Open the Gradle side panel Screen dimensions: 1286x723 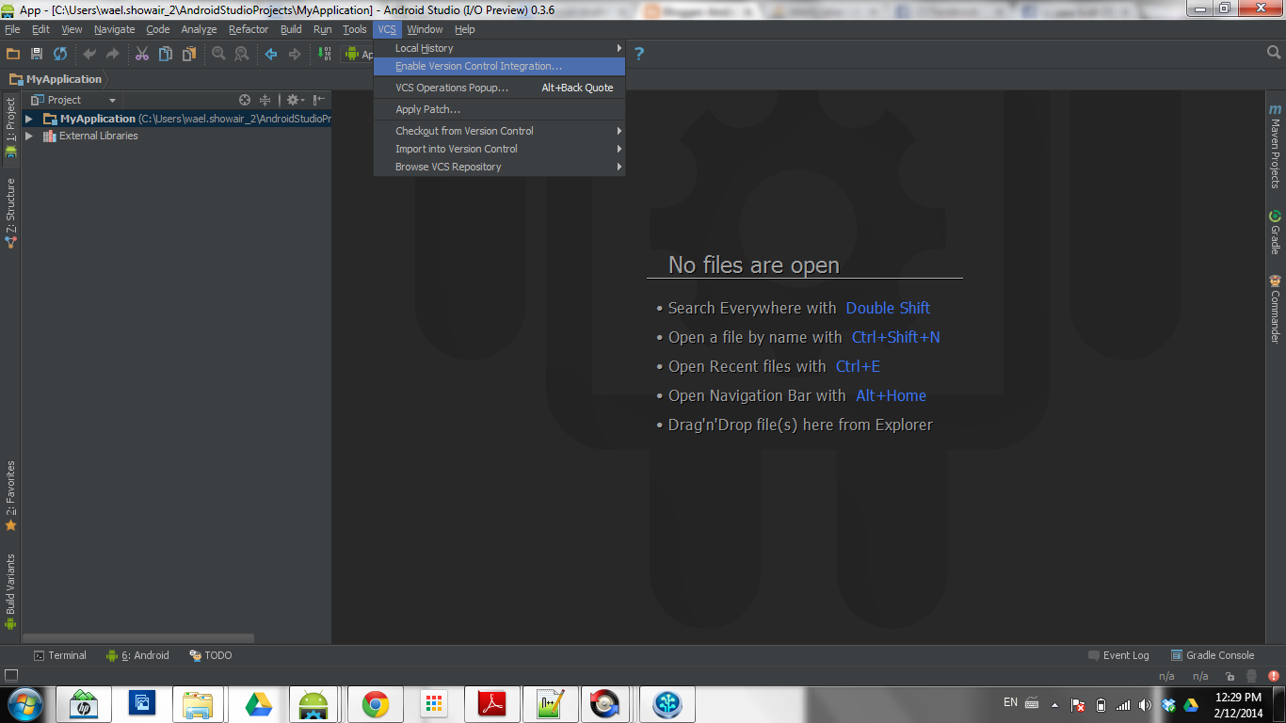[x=1275, y=232]
